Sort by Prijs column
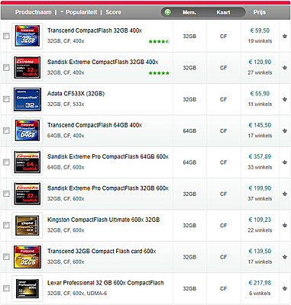Viewport: 291px width, 305px height. tap(260, 12)
